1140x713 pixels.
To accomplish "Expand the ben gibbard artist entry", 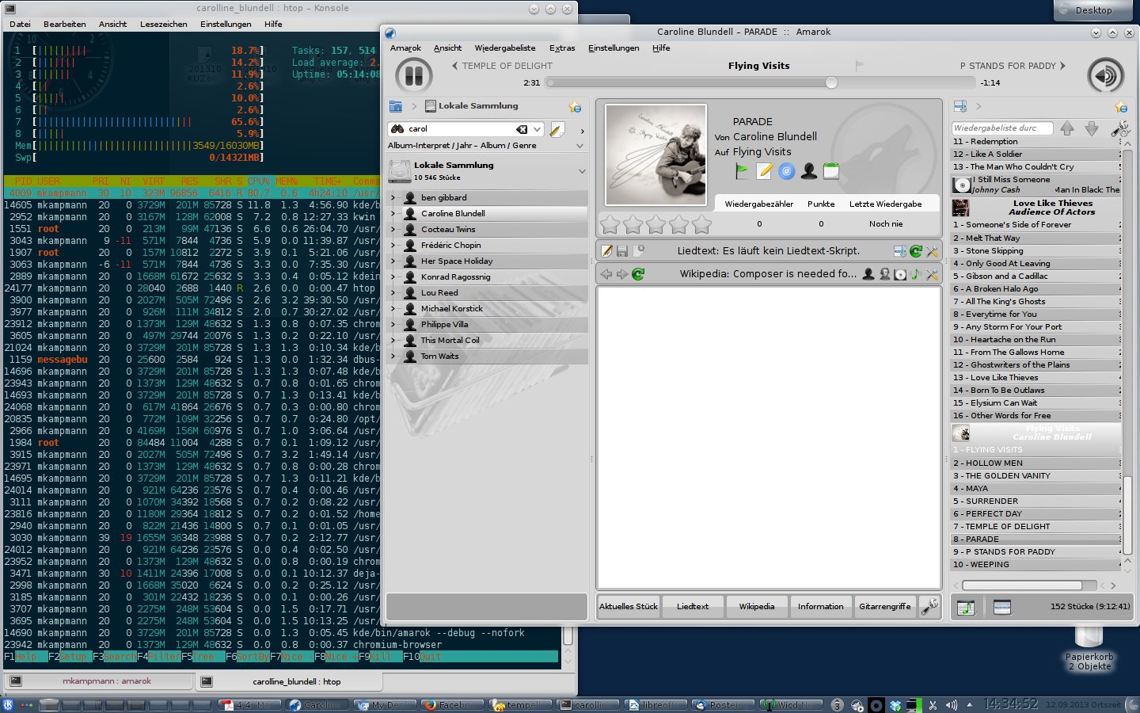I will pyautogui.click(x=393, y=198).
